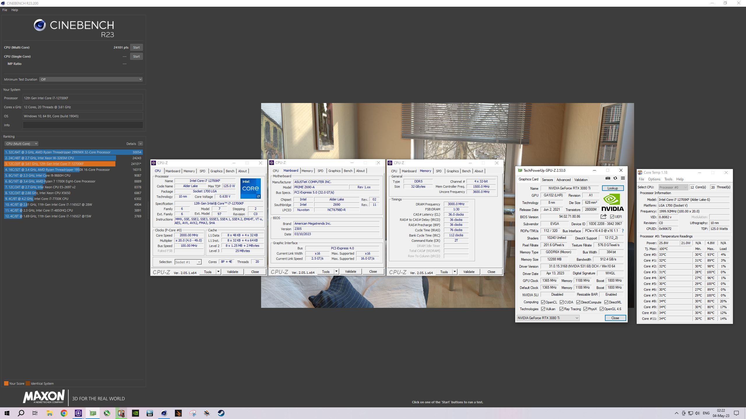Open GPU-Z hamburger menu

[x=623, y=178]
